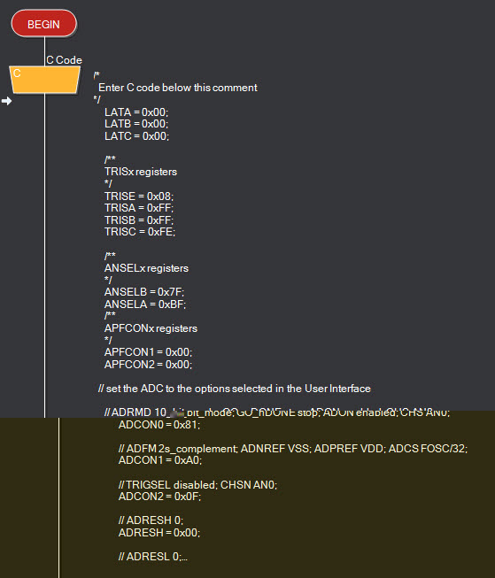Click the "APFCONx registers" comment text

[151, 328]
